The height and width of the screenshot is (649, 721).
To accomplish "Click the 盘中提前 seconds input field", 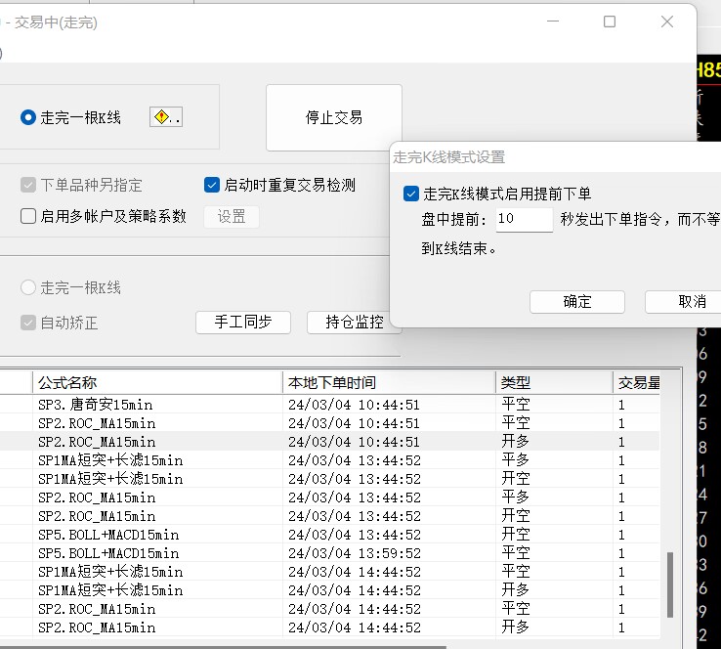I will pos(525,219).
